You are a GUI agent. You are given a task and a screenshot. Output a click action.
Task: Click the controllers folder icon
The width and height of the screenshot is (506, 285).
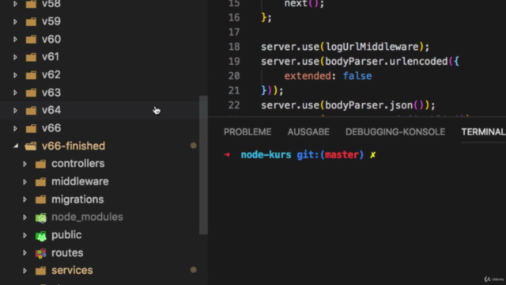tap(40, 164)
